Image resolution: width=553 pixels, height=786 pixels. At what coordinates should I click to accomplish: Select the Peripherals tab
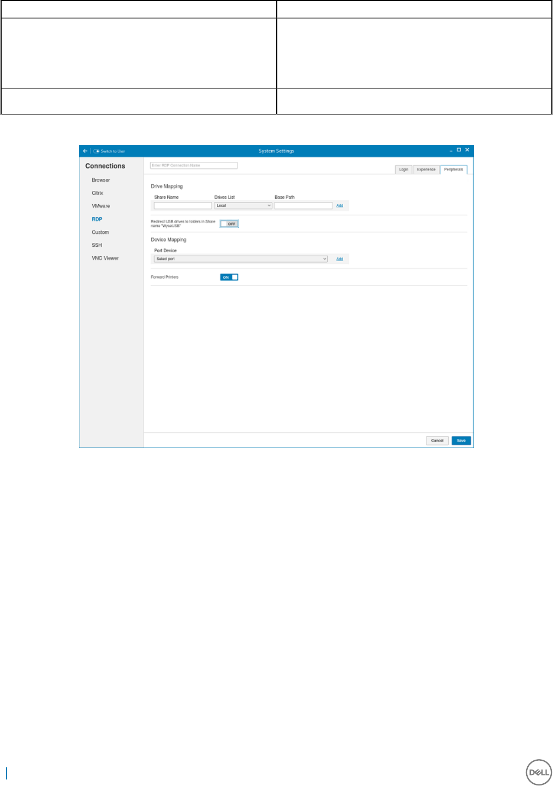pos(454,169)
